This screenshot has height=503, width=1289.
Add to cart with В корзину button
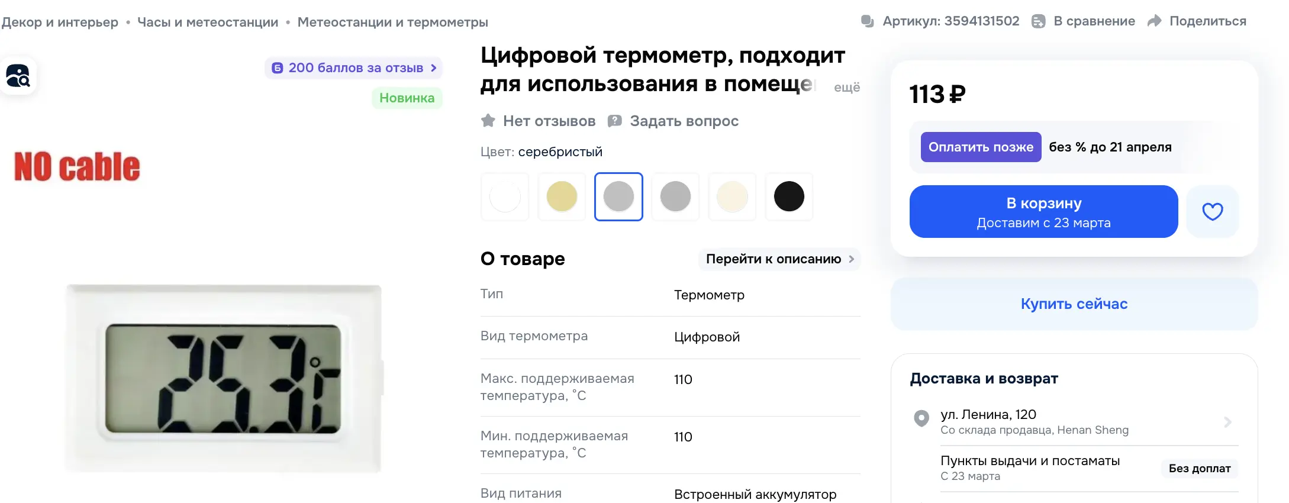[1043, 211]
